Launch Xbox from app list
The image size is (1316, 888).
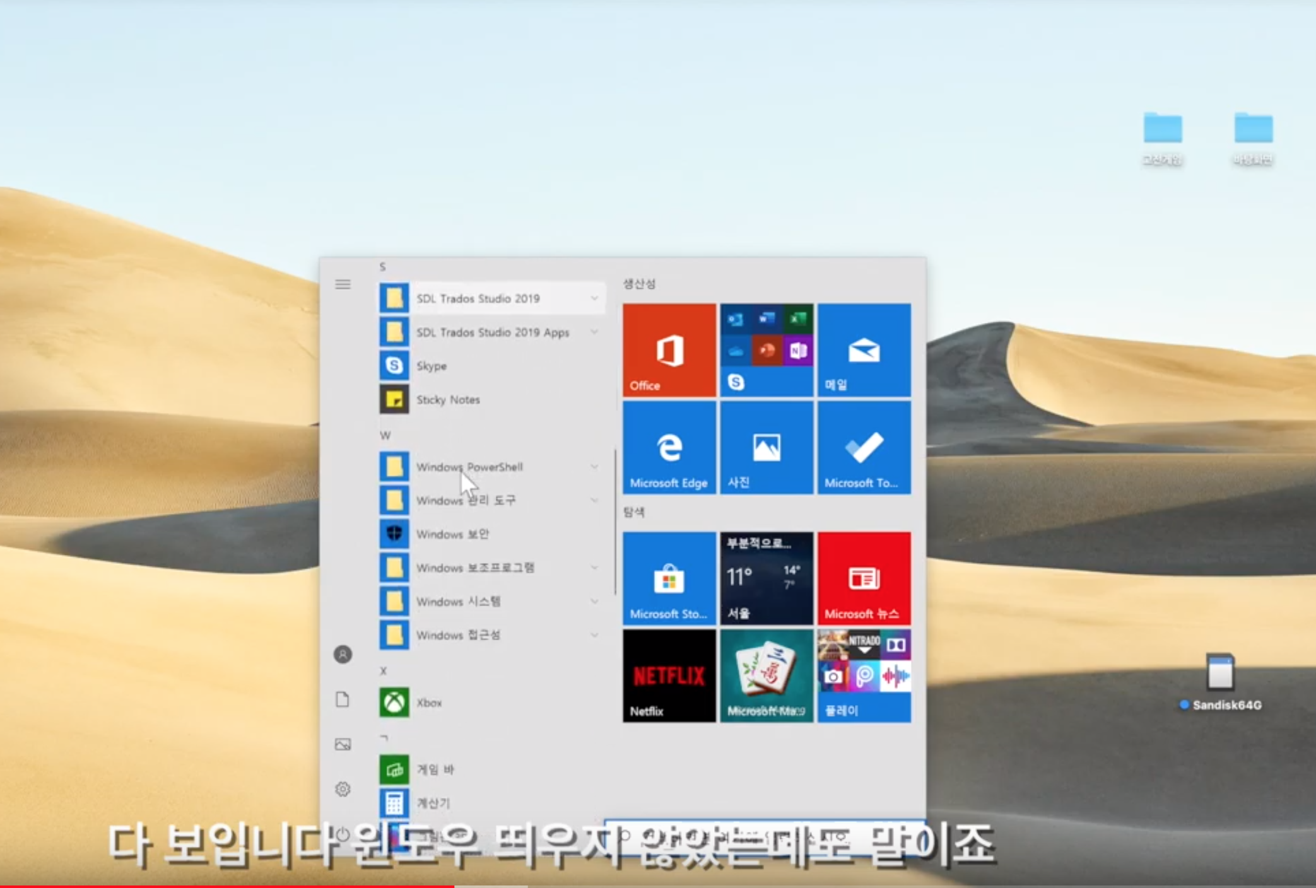429,702
